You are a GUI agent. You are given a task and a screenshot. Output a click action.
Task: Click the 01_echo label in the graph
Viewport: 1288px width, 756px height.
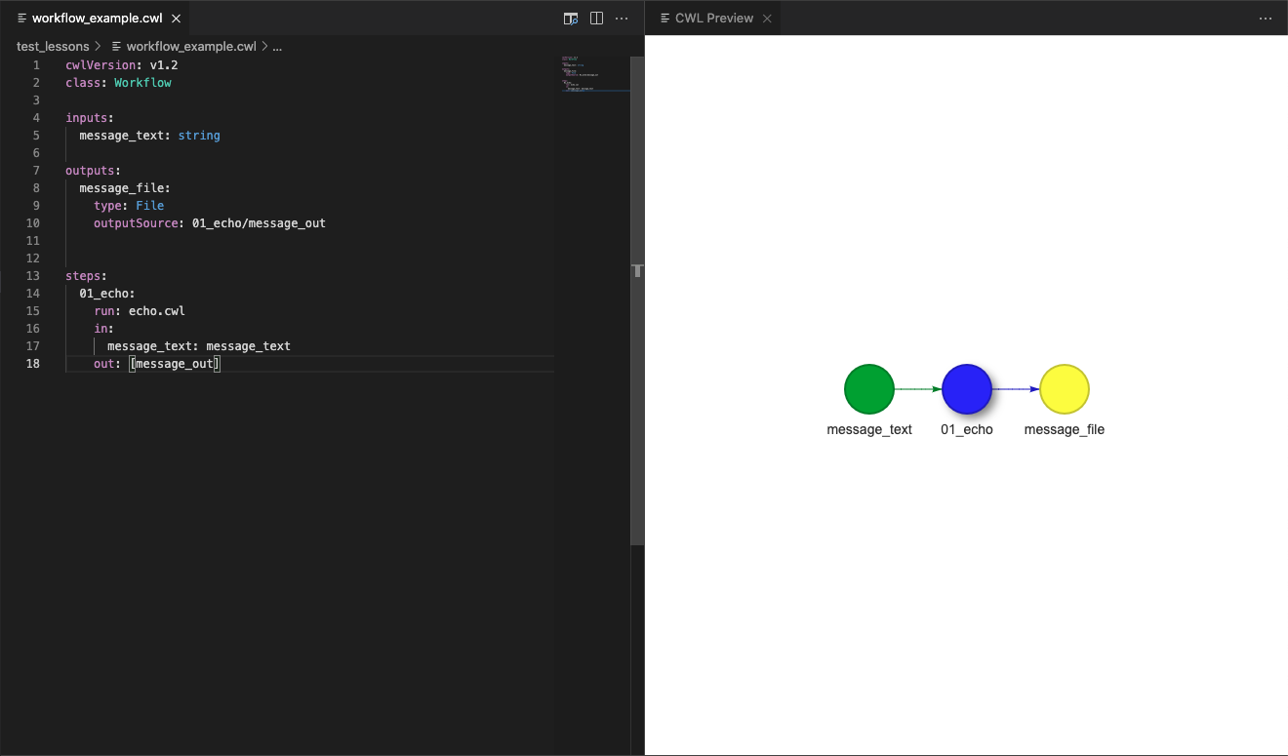(967, 429)
